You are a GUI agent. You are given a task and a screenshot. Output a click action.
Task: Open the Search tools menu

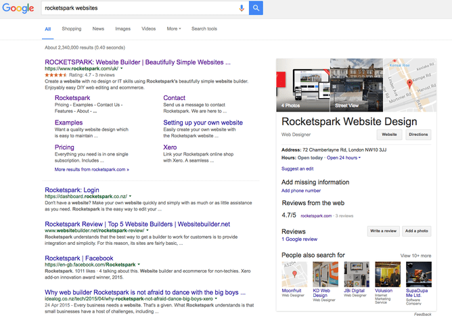coord(204,29)
